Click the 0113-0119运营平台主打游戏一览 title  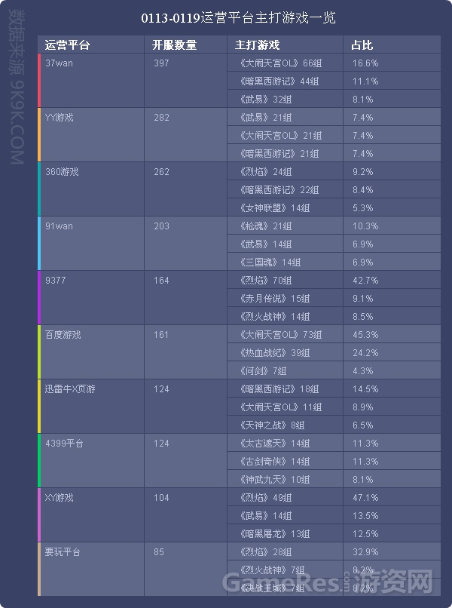pyautogui.click(x=238, y=18)
